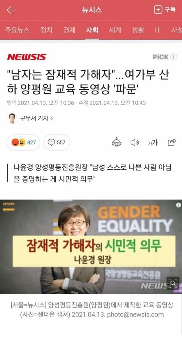Share the article using the share icon
The image size is (182, 341).
pyautogui.click(x=172, y=143)
